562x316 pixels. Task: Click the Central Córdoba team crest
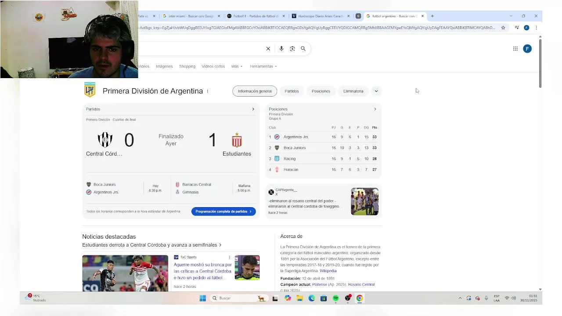click(x=105, y=140)
